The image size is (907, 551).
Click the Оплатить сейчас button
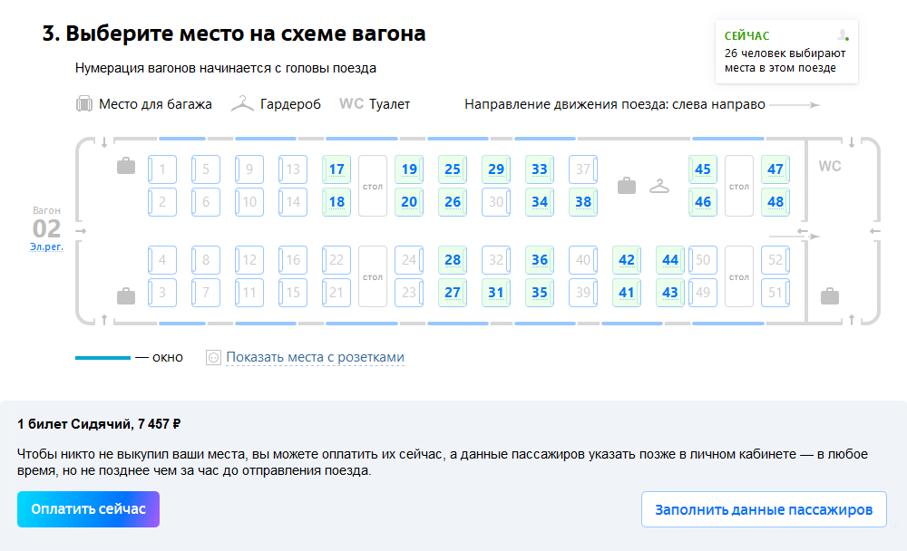click(88, 509)
